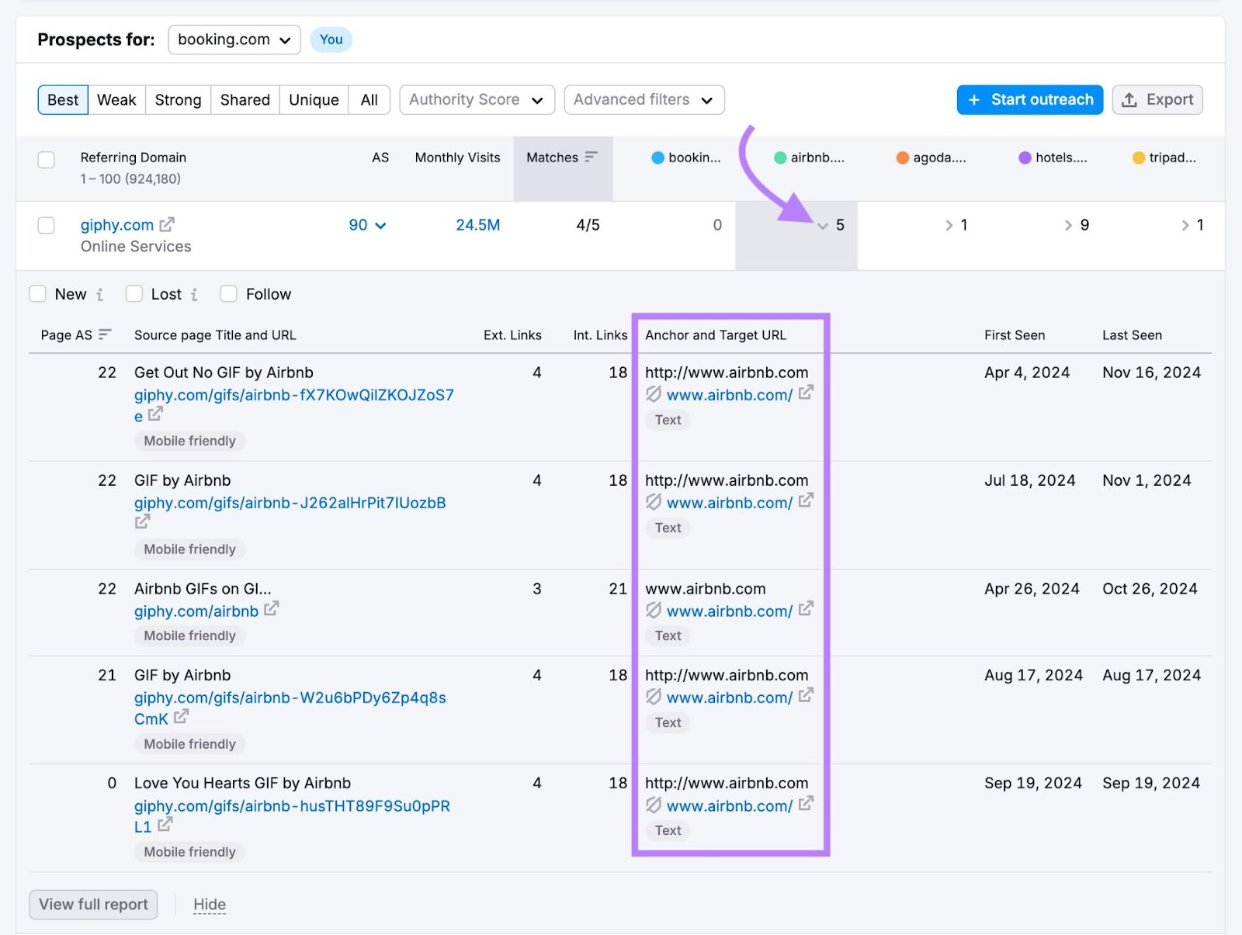Click the First Seen column header
Image resolution: width=1242 pixels, height=935 pixels.
tap(1015, 334)
